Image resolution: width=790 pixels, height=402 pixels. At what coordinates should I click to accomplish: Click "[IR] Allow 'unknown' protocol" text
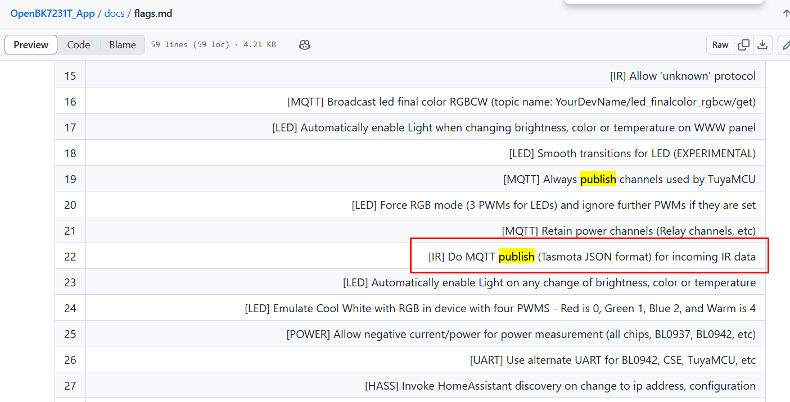point(683,76)
